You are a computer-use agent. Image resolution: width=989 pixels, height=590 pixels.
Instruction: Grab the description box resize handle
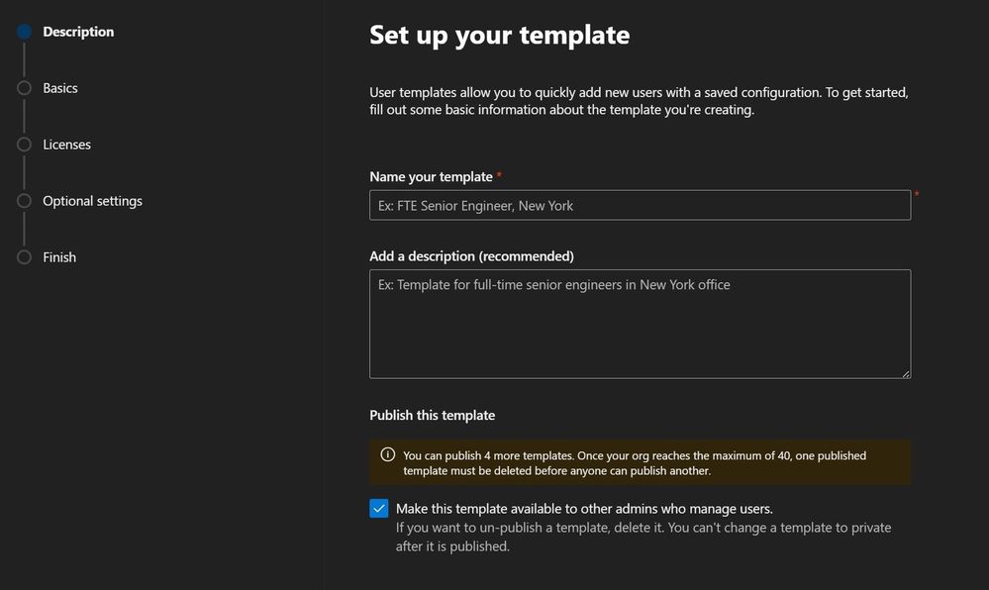pos(906,373)
